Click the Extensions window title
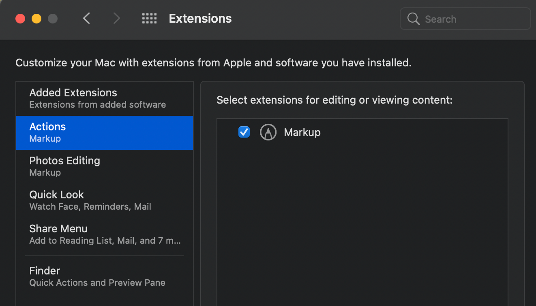The height and width of the screenshot is (306, 536). [200, 18]
